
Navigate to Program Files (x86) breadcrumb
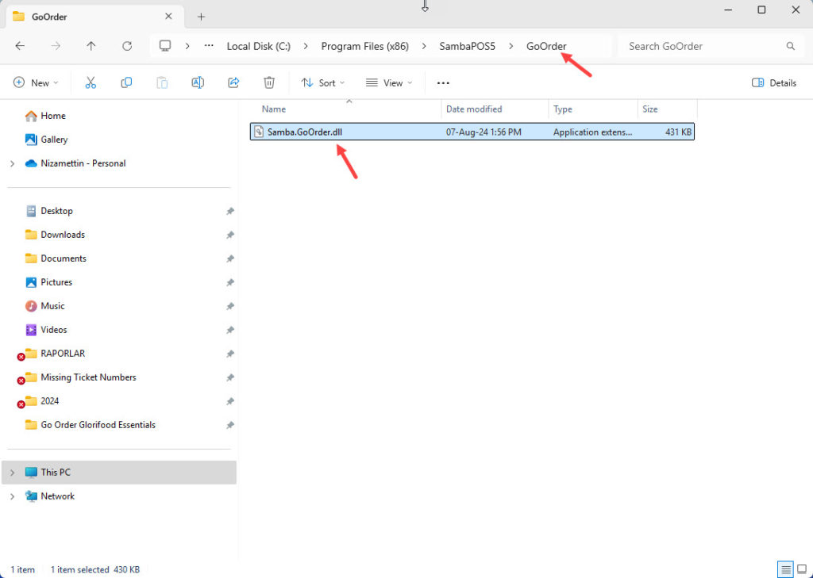point(365,46)
